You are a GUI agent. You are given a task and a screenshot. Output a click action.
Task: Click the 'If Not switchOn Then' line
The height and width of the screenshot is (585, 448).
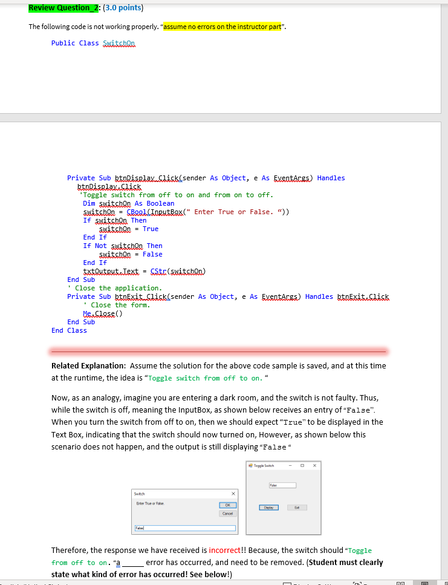coord(123,246)
